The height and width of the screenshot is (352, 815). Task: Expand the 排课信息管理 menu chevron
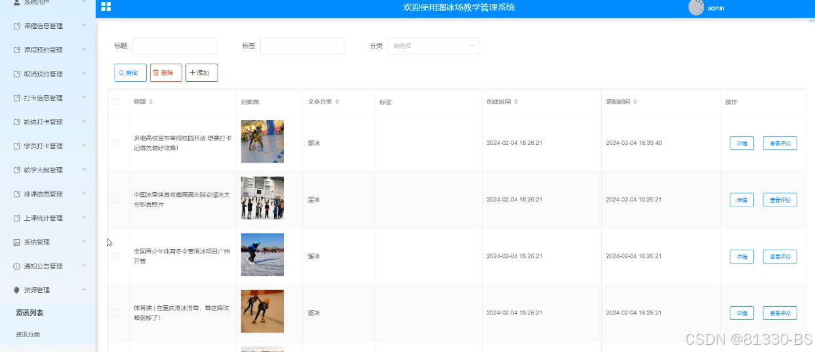84,193
